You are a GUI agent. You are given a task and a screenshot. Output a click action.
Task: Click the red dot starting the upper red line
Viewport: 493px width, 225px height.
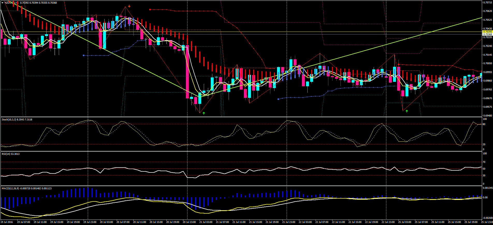coord(150,10)
